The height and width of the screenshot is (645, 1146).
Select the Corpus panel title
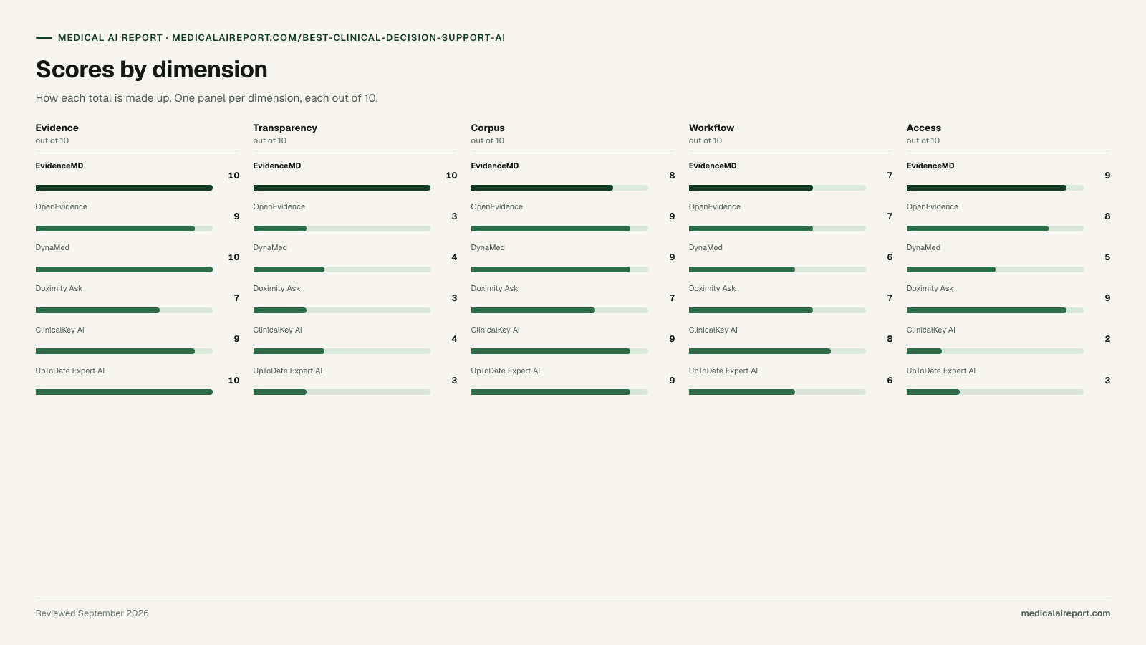coord(488,128)
